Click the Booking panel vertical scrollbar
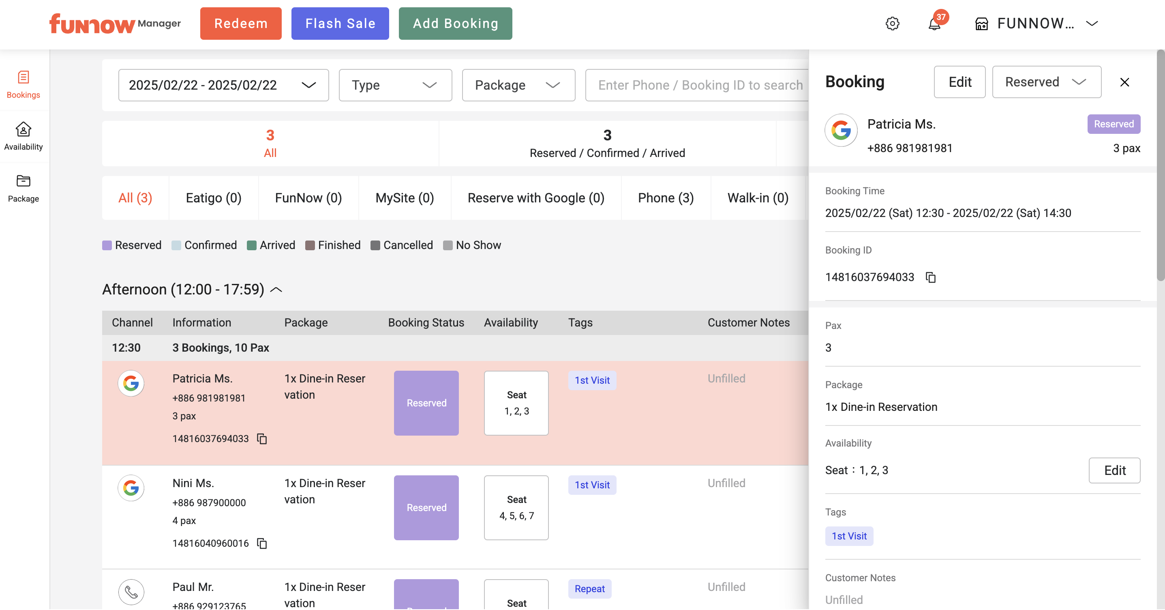The height and width of the screenshot is (610, 1165). click(x=1161, y=165)
